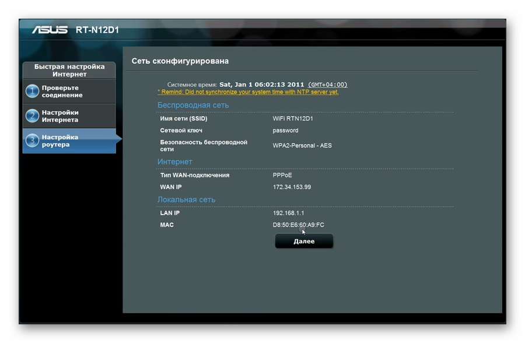Click the step 2 number circle icon
Viewport: 525px width, 343px height.
[32, 116]
